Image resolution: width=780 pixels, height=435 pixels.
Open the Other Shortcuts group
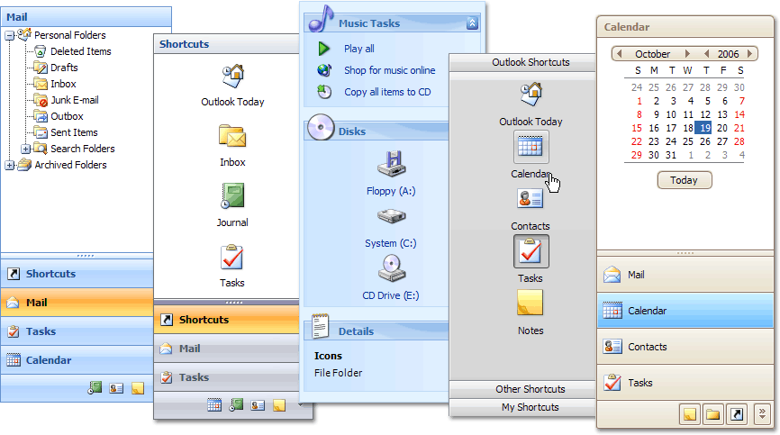[x=522, y=389]
